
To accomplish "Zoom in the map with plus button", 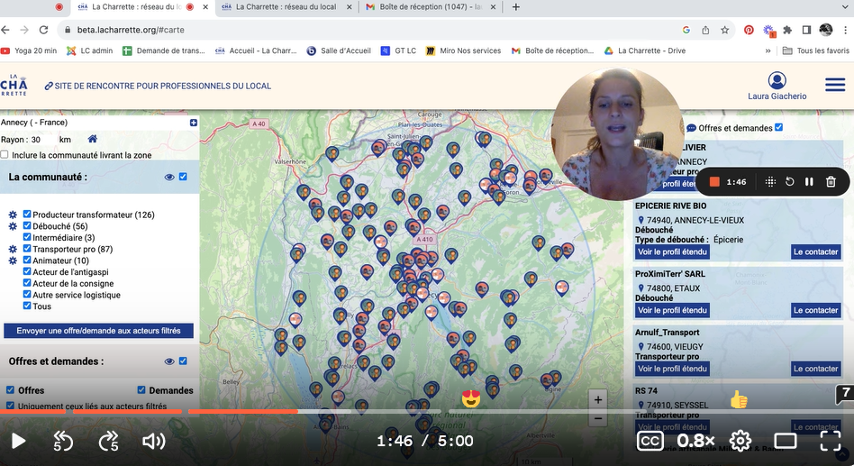I will [x=597, y=399].
